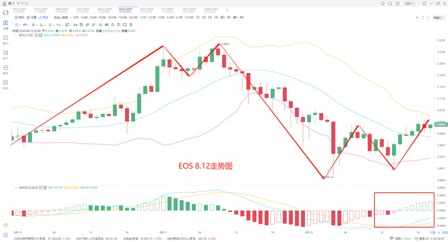This screenshot has width=448, height=242.
Task: Collapse the MACD(12,26,9) indicator chevron
Action: tap(16, 188)
